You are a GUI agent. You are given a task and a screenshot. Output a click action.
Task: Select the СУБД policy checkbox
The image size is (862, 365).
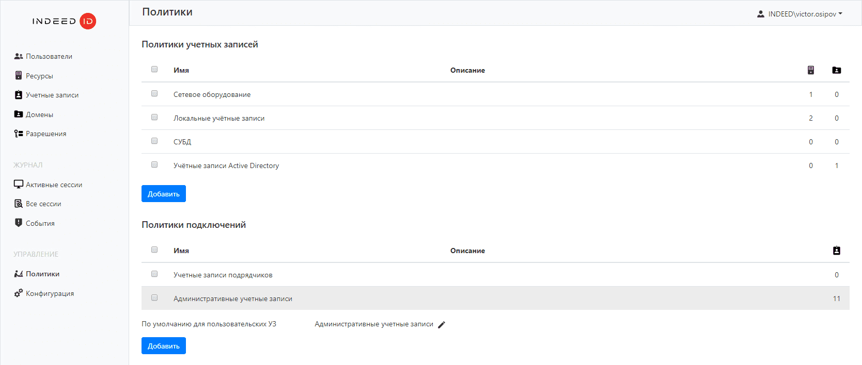point(154,141)
